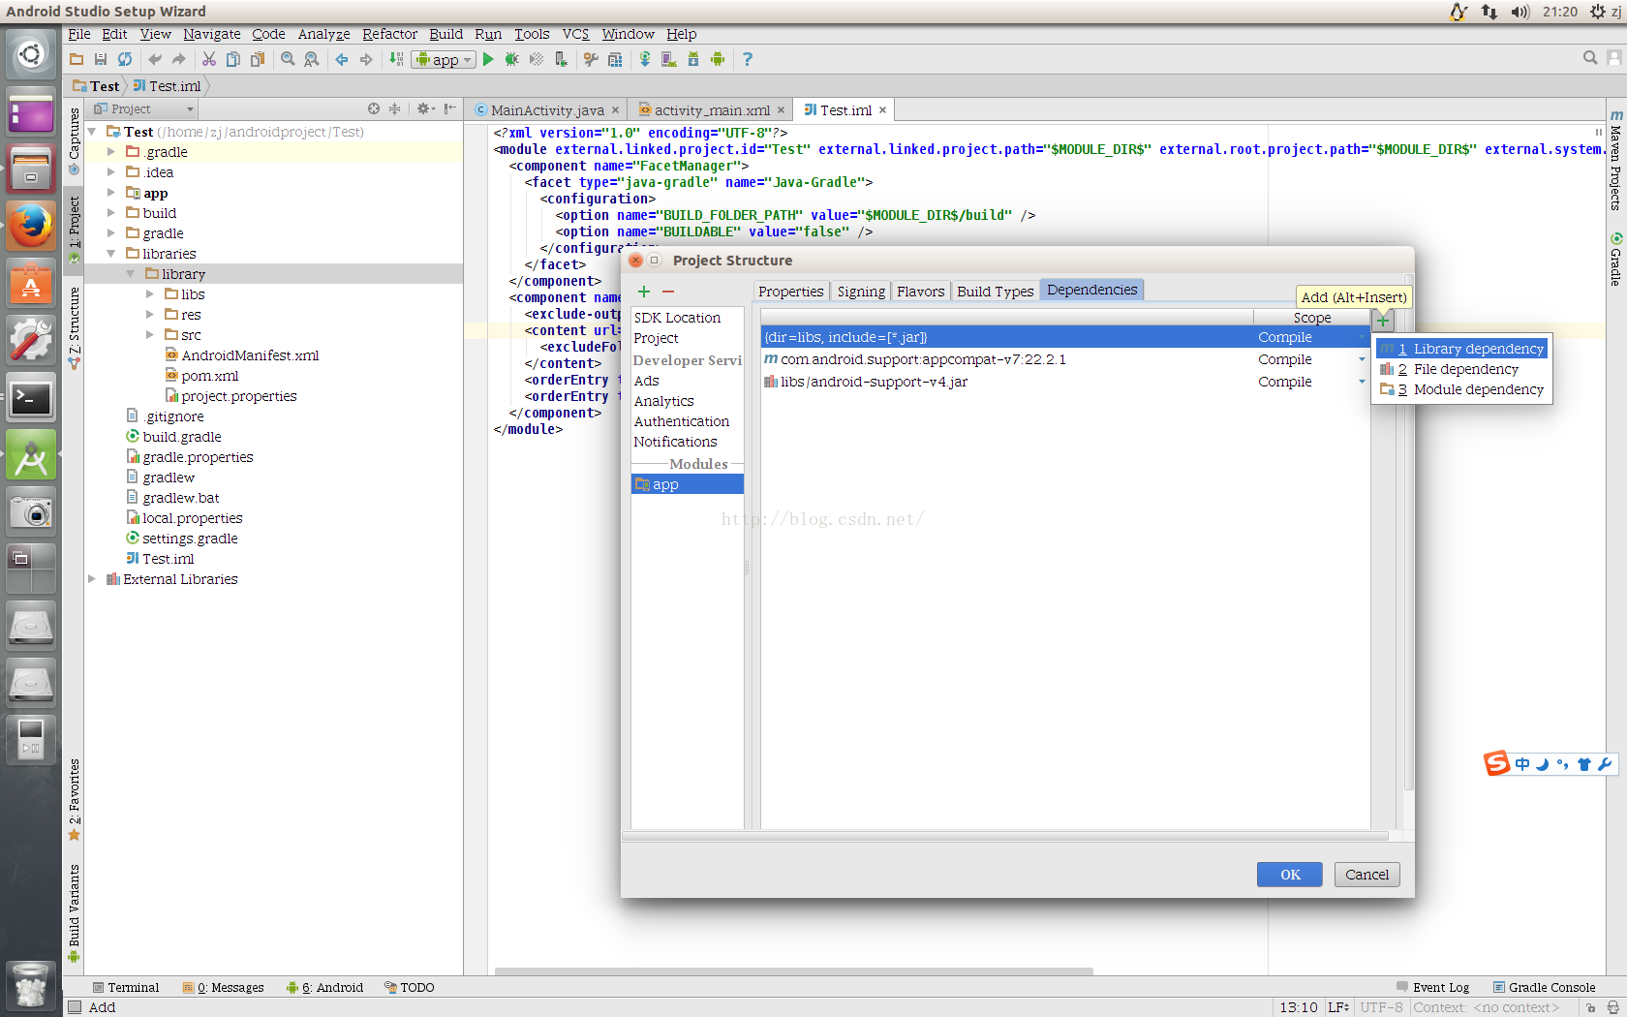This screenshot has width=1627, height=1017.
Task: Click the Paste clipboard icon
Action: [258, 59]
